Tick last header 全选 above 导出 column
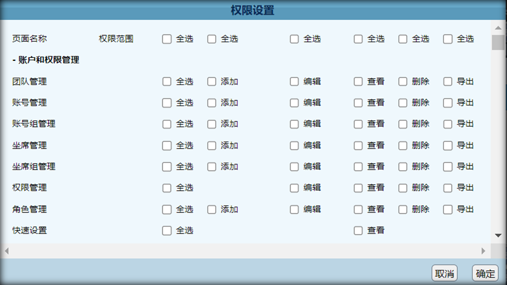 click(447, 39)
